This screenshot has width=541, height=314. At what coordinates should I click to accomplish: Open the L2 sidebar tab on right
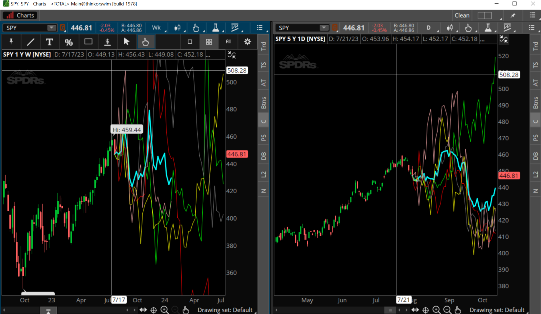[536, 174]
